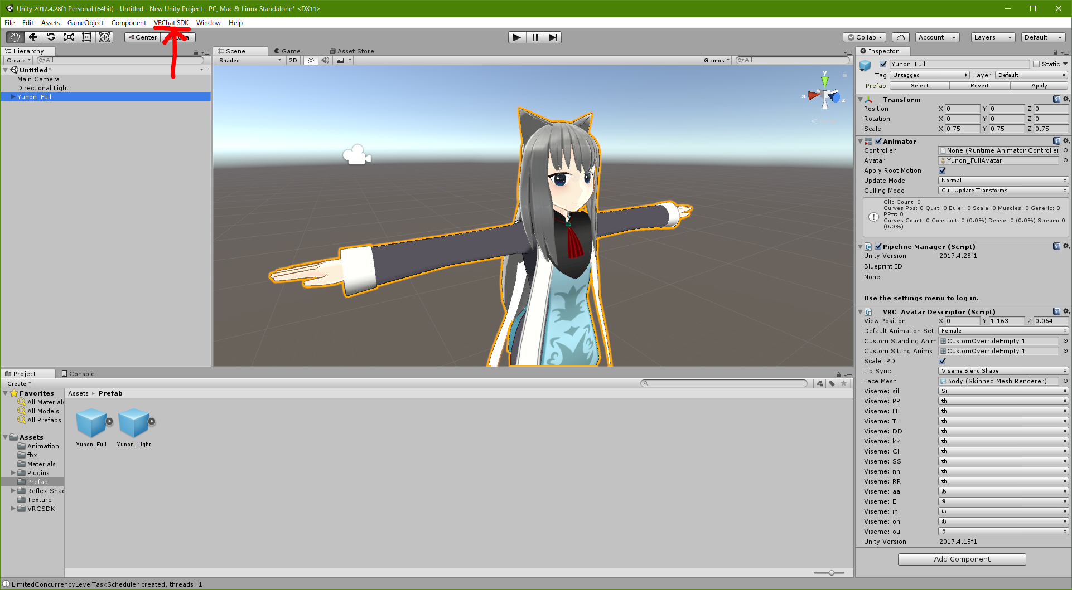Select the Move tool
The image size is (1072, 590).
click(33, 37)
